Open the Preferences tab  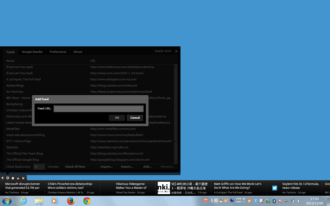click(x=58, y=52)
